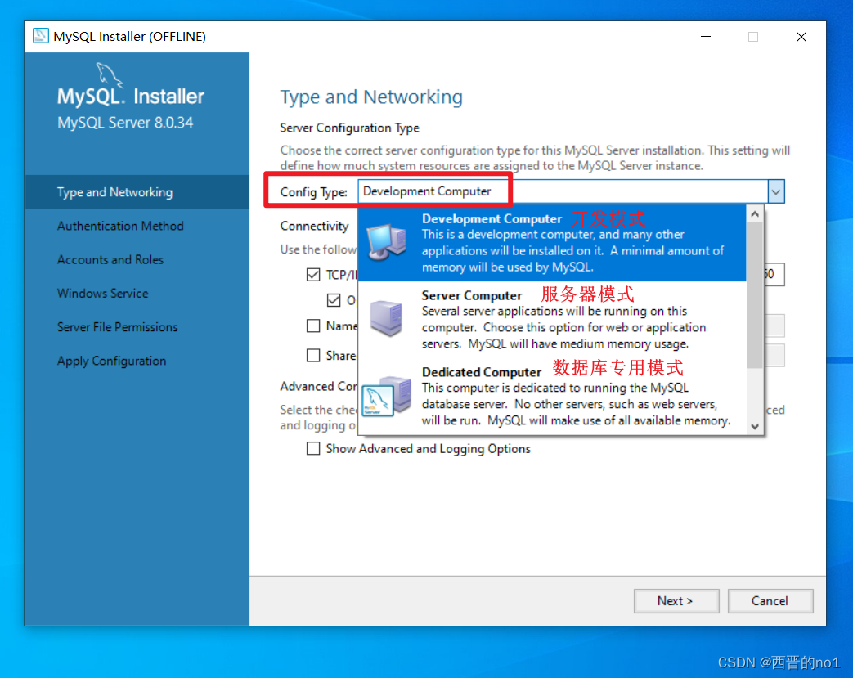The width and height of the screenshot is (853, 678).
Task: Minimize the MySQL Installer window
Action: pyautogui.click(x=706, y=37)
